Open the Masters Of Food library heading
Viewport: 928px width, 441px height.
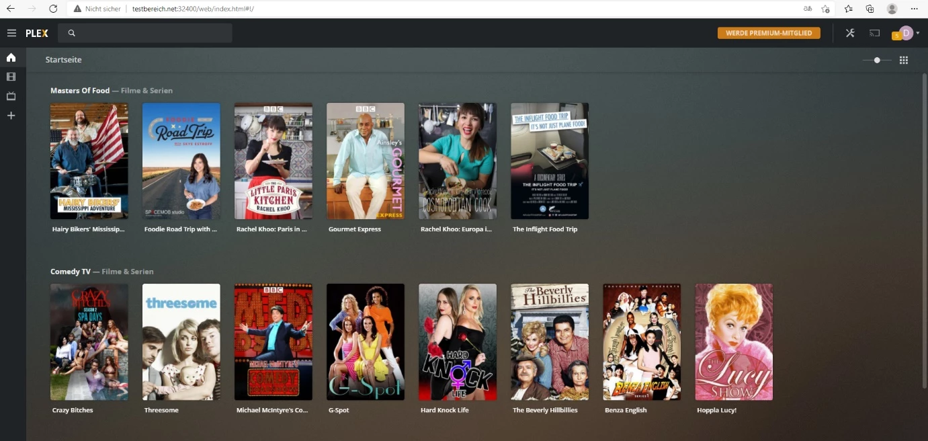[81, 90]
